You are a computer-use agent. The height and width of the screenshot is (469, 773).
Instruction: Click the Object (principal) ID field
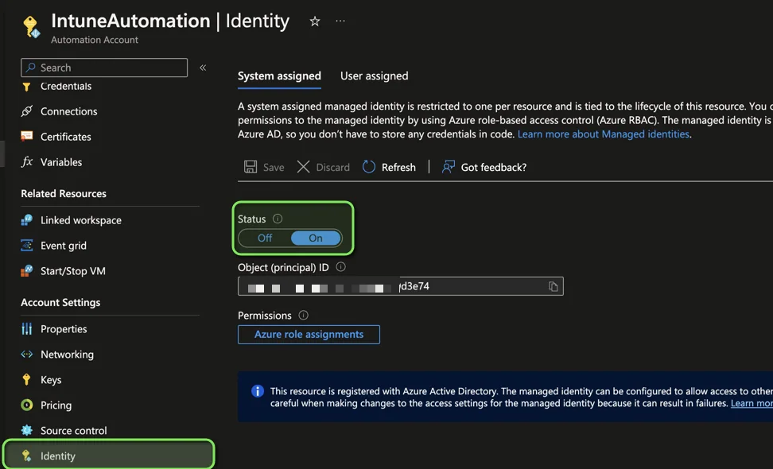(400, 286)
